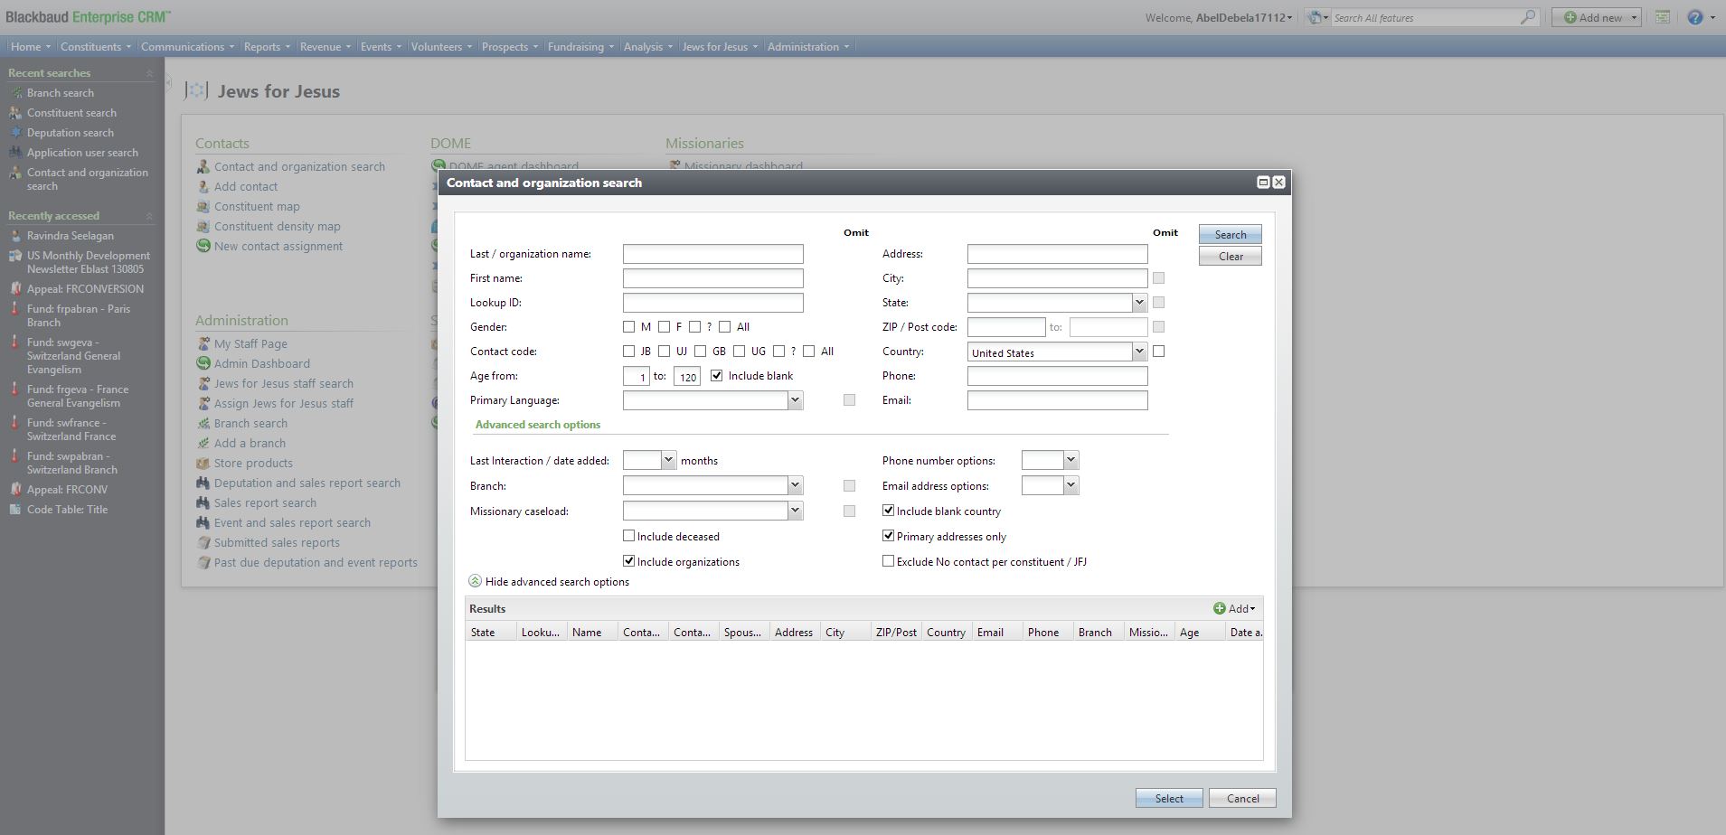
Task: Open Past due deputation and event reports
Action: pos(316,562)
